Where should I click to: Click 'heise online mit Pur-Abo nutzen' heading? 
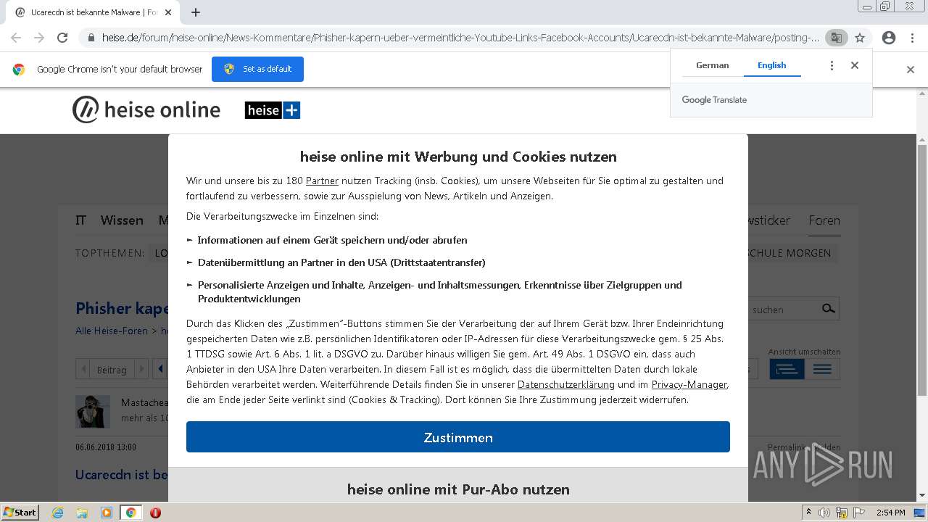[458, 489]
